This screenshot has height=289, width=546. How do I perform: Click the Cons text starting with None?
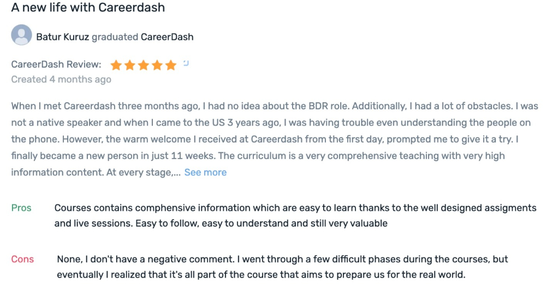pos(282,267)
